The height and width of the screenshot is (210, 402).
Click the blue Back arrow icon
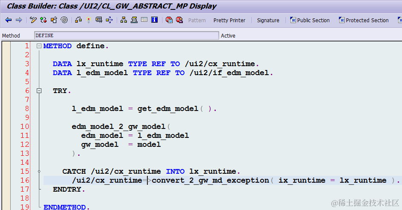click(9, 20)
